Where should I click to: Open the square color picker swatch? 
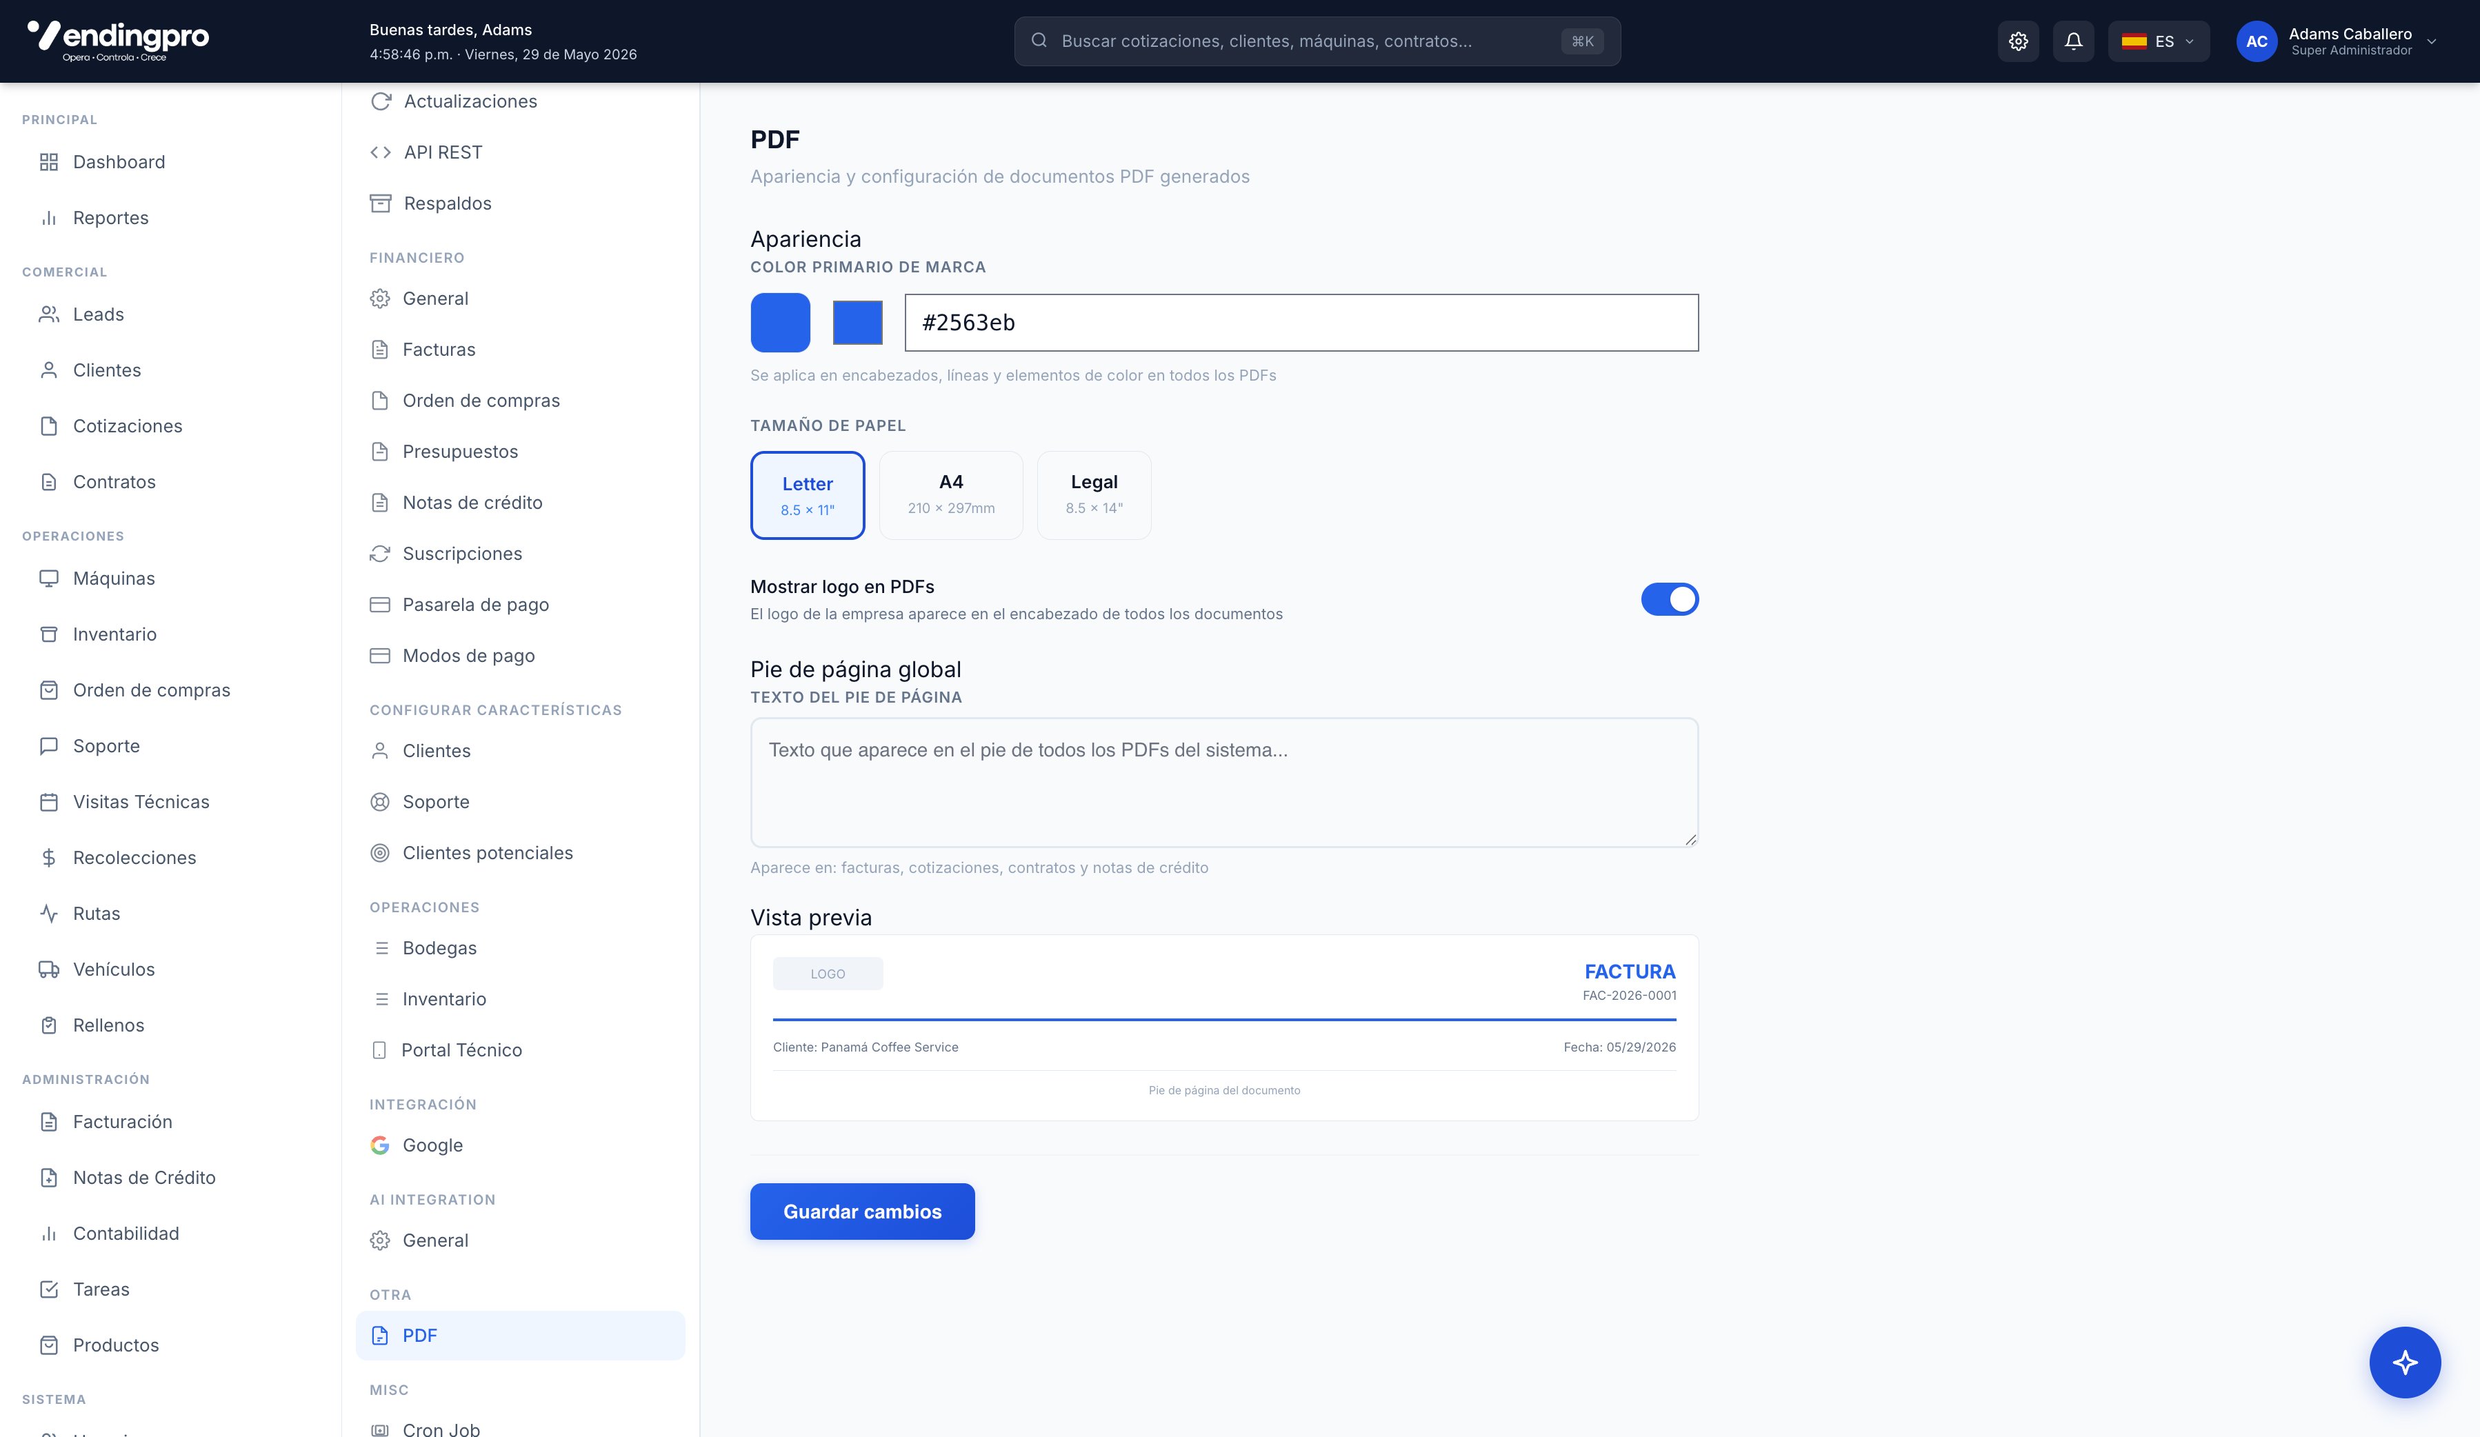tap(857, 323)
